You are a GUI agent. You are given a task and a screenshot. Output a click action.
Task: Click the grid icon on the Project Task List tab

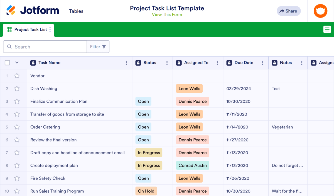(x=9, y=29)
